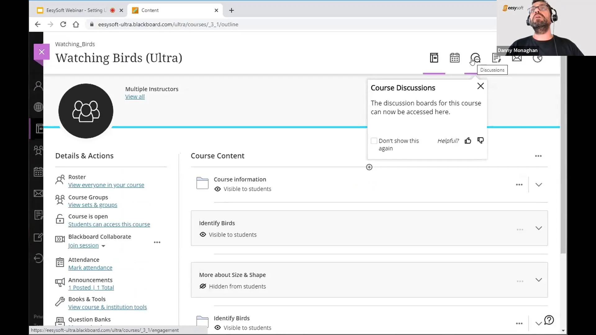Reload the browser page

click(63, 24)
